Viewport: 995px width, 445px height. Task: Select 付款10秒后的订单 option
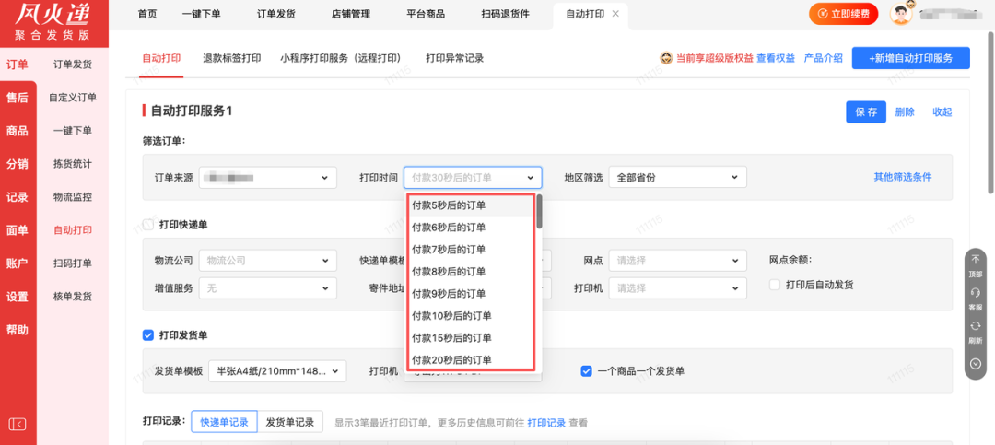tap(470, 315)
